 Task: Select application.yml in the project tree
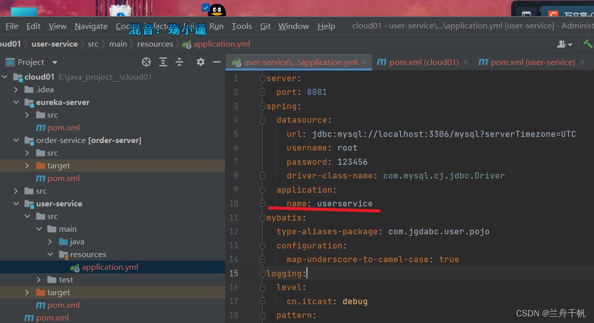click(x=110, y=267)
